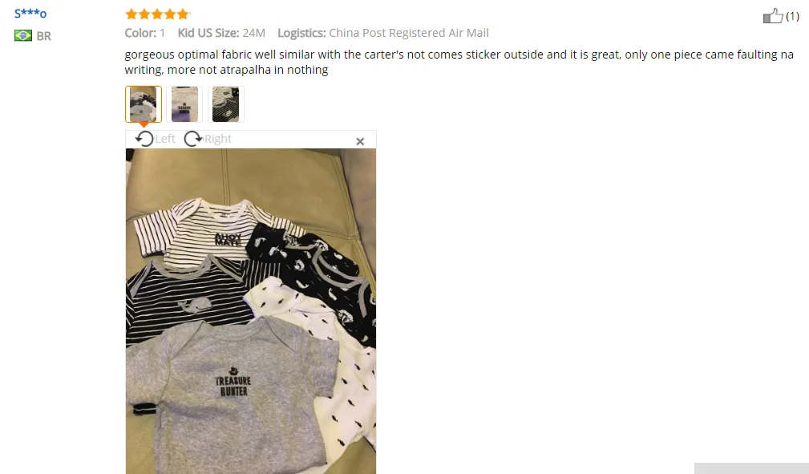Image resolution: width=809 pixels, height=474 pixels.
Task: Click the fifth orange rating star
Action: click(183, 14)
